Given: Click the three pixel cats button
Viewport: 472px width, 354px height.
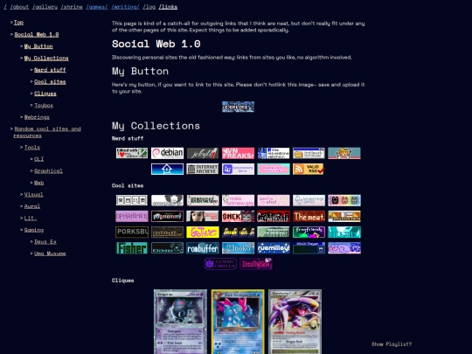Looking at the screenshot, I should tap(344, 200).
